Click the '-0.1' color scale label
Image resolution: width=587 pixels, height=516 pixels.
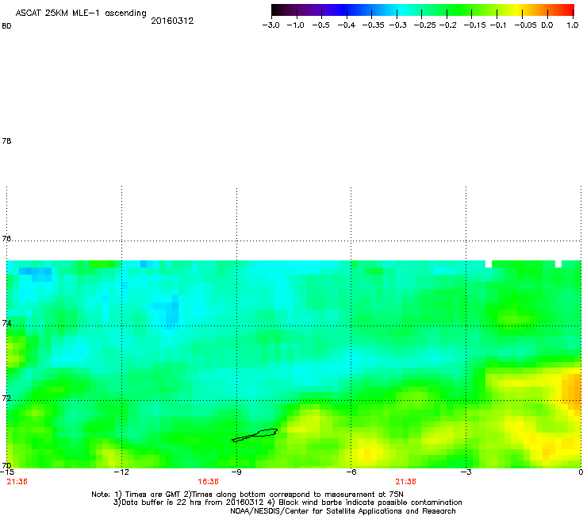click(498, 25)
